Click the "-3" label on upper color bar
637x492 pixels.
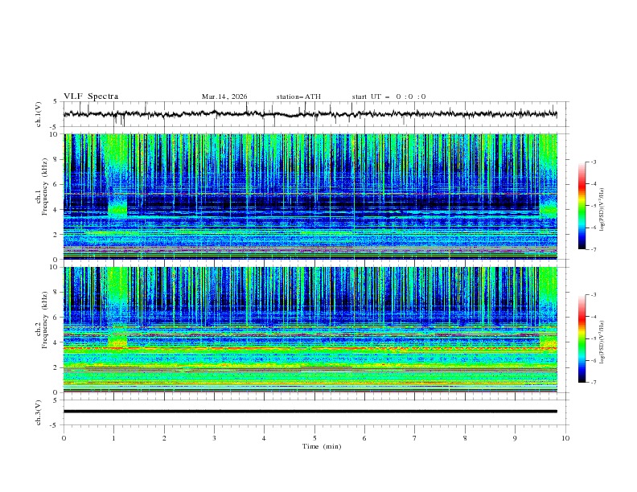coord(593,162)
